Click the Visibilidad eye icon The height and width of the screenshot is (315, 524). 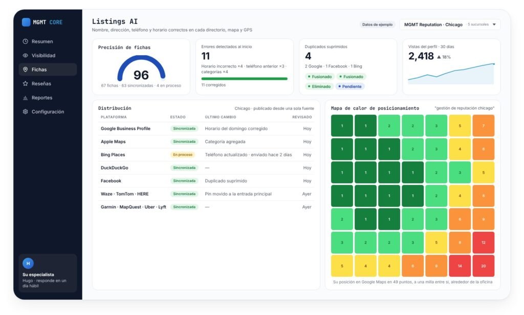26,55
